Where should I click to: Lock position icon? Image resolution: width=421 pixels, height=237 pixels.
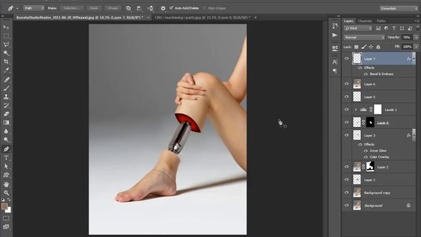coord(371,47)
